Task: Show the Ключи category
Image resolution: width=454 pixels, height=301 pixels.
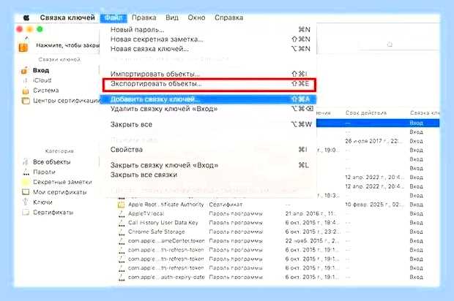Action: [x=42, y=202]
